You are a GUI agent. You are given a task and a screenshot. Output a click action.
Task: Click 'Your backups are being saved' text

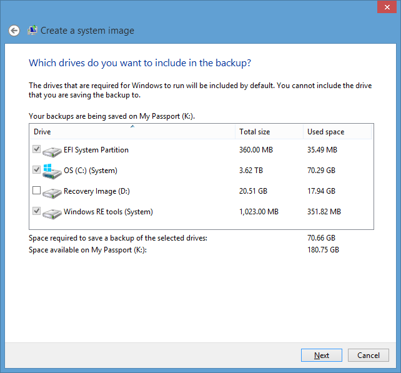click(x=112, y=116)
